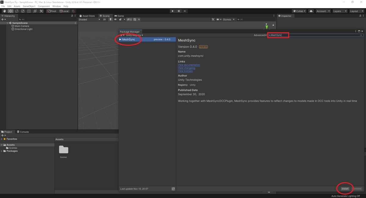
Task: Open Project create plus menu
Action: pos(3,135)
